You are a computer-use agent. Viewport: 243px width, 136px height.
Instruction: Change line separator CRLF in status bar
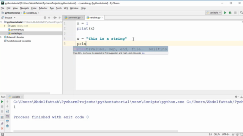click(x=217, y=134)
